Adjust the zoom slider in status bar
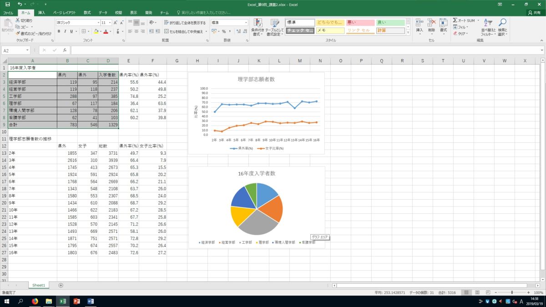The image size is (546, 307). tap(512, 292)
